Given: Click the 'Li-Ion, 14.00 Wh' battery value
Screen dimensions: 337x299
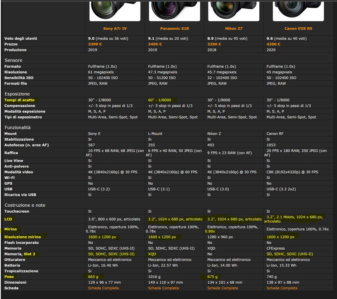Looking at the screenshot, I should [x=222, y=265].
